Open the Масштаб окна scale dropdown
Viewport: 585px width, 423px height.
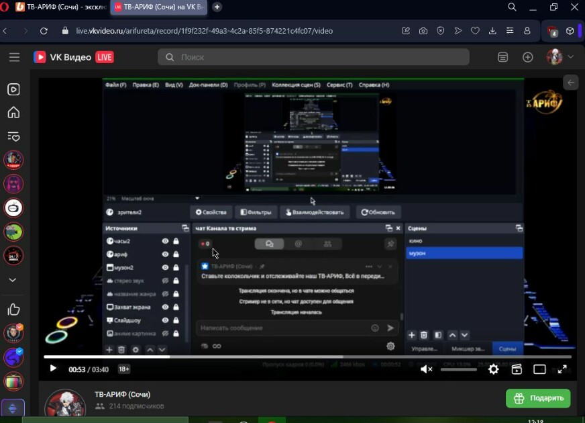coord(197,198)
